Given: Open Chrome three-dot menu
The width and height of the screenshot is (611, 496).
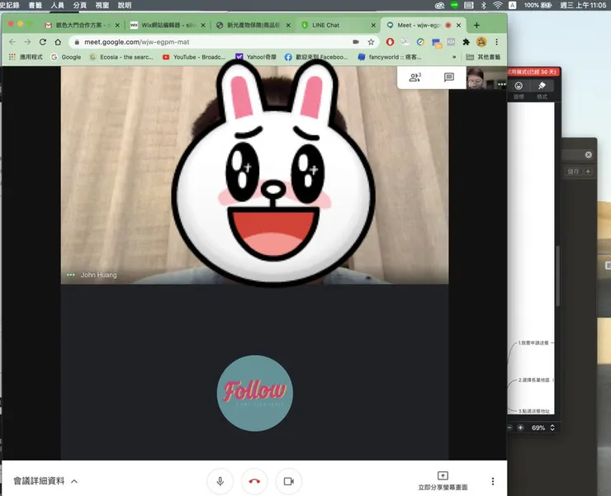Looking at the screenshot, I should click(x=496, y=42).
